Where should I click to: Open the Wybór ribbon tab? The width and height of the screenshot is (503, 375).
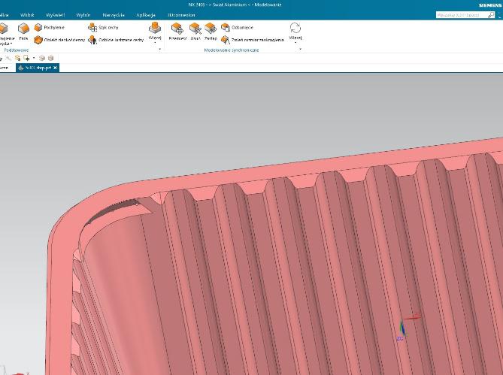click(x=83, y=14)
